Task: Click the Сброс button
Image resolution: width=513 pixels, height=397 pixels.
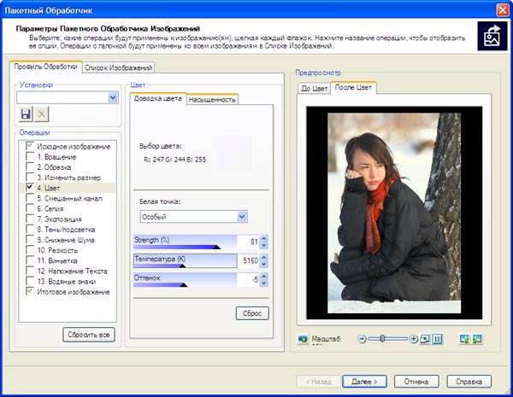Action: click(252, 313)
